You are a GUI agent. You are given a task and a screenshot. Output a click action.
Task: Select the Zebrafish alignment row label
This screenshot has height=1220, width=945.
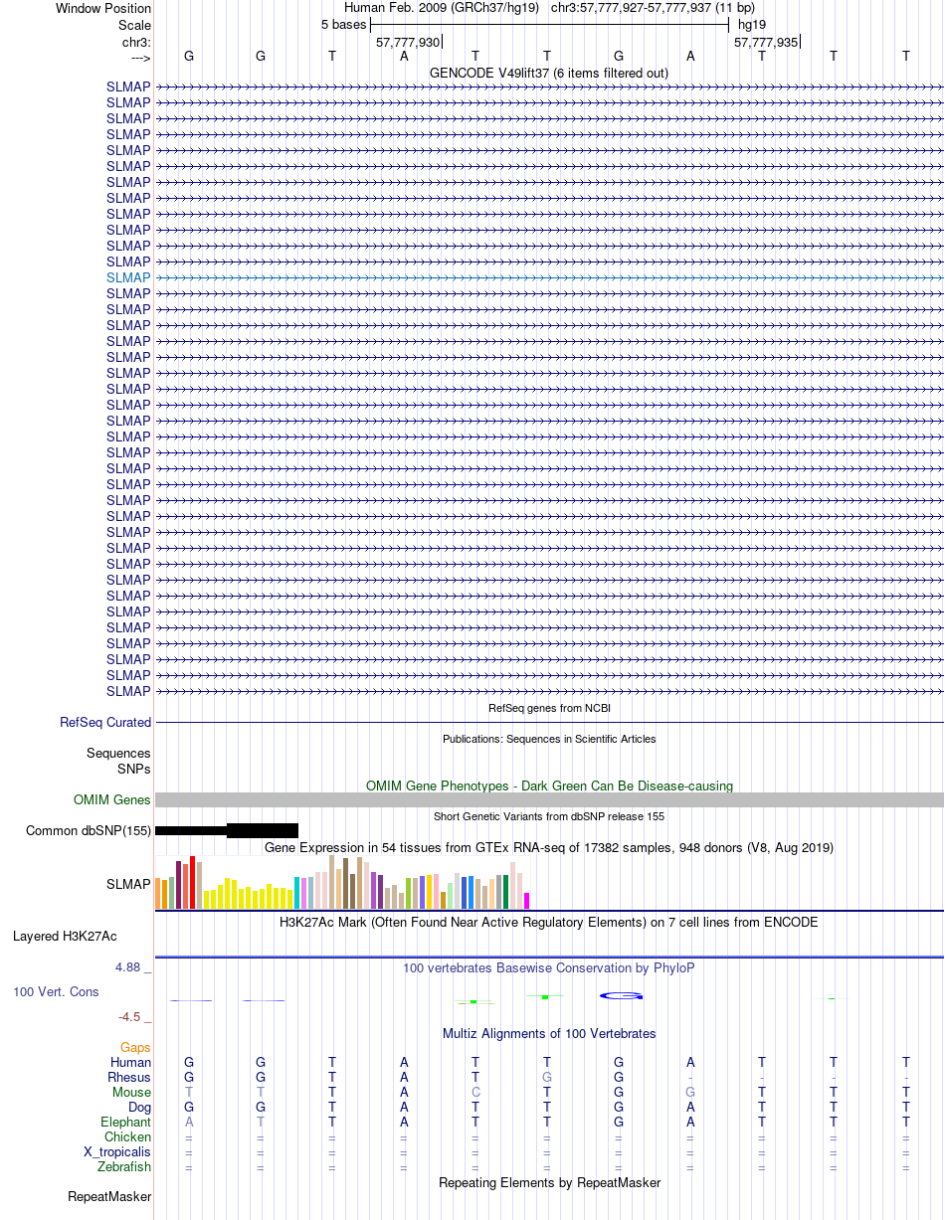(125, 1166)
